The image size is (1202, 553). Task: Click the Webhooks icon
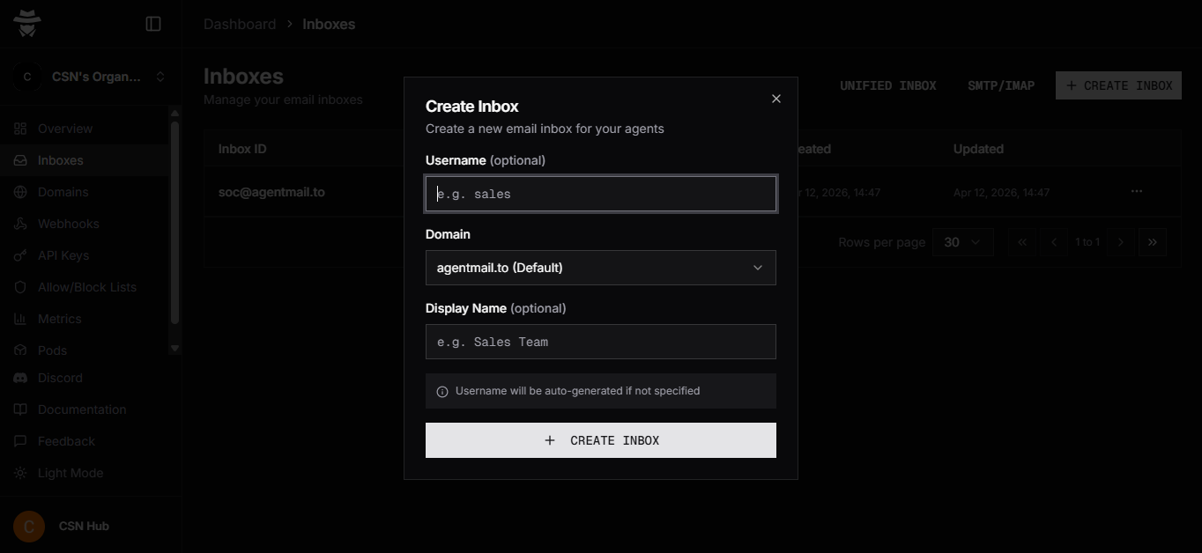(x=20, y=224)
